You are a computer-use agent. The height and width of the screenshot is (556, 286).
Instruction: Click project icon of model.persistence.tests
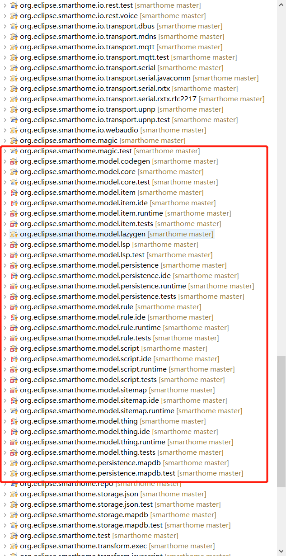tap(14, 297)
